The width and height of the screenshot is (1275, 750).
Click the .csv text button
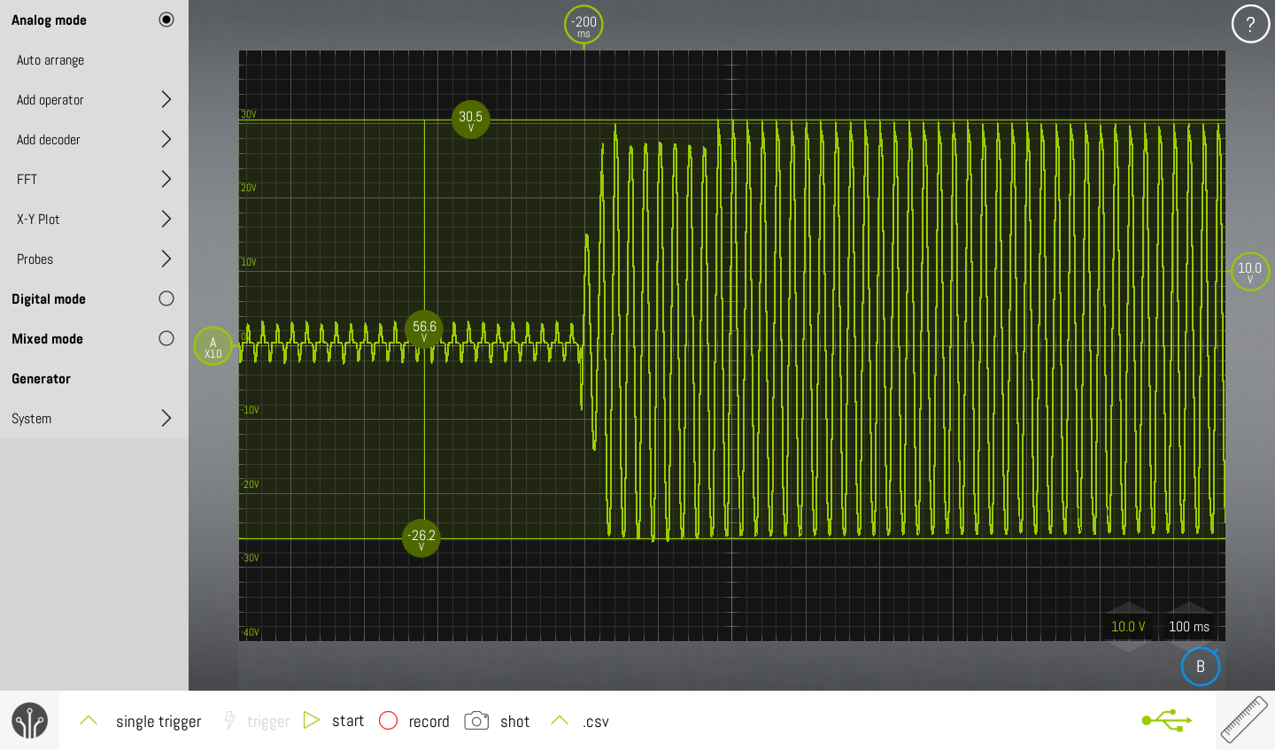[x=596, y=722]
